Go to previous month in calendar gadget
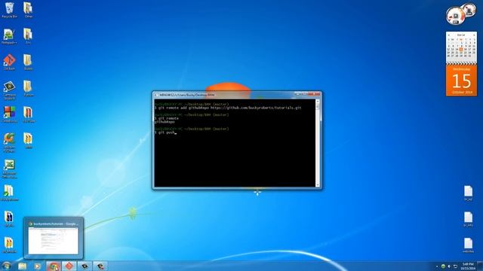Screen dimensions: 483x271 click(x=449, y=35)
